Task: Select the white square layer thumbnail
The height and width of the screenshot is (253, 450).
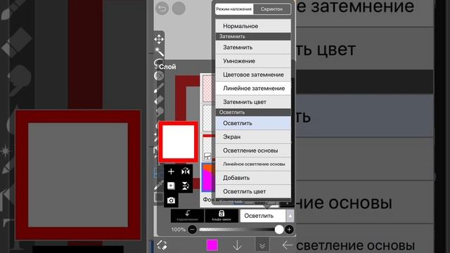Action: (x=178, y=142)
